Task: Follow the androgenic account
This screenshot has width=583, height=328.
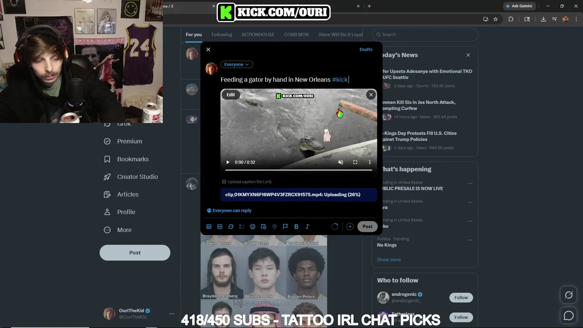Action: click(461, 297)
